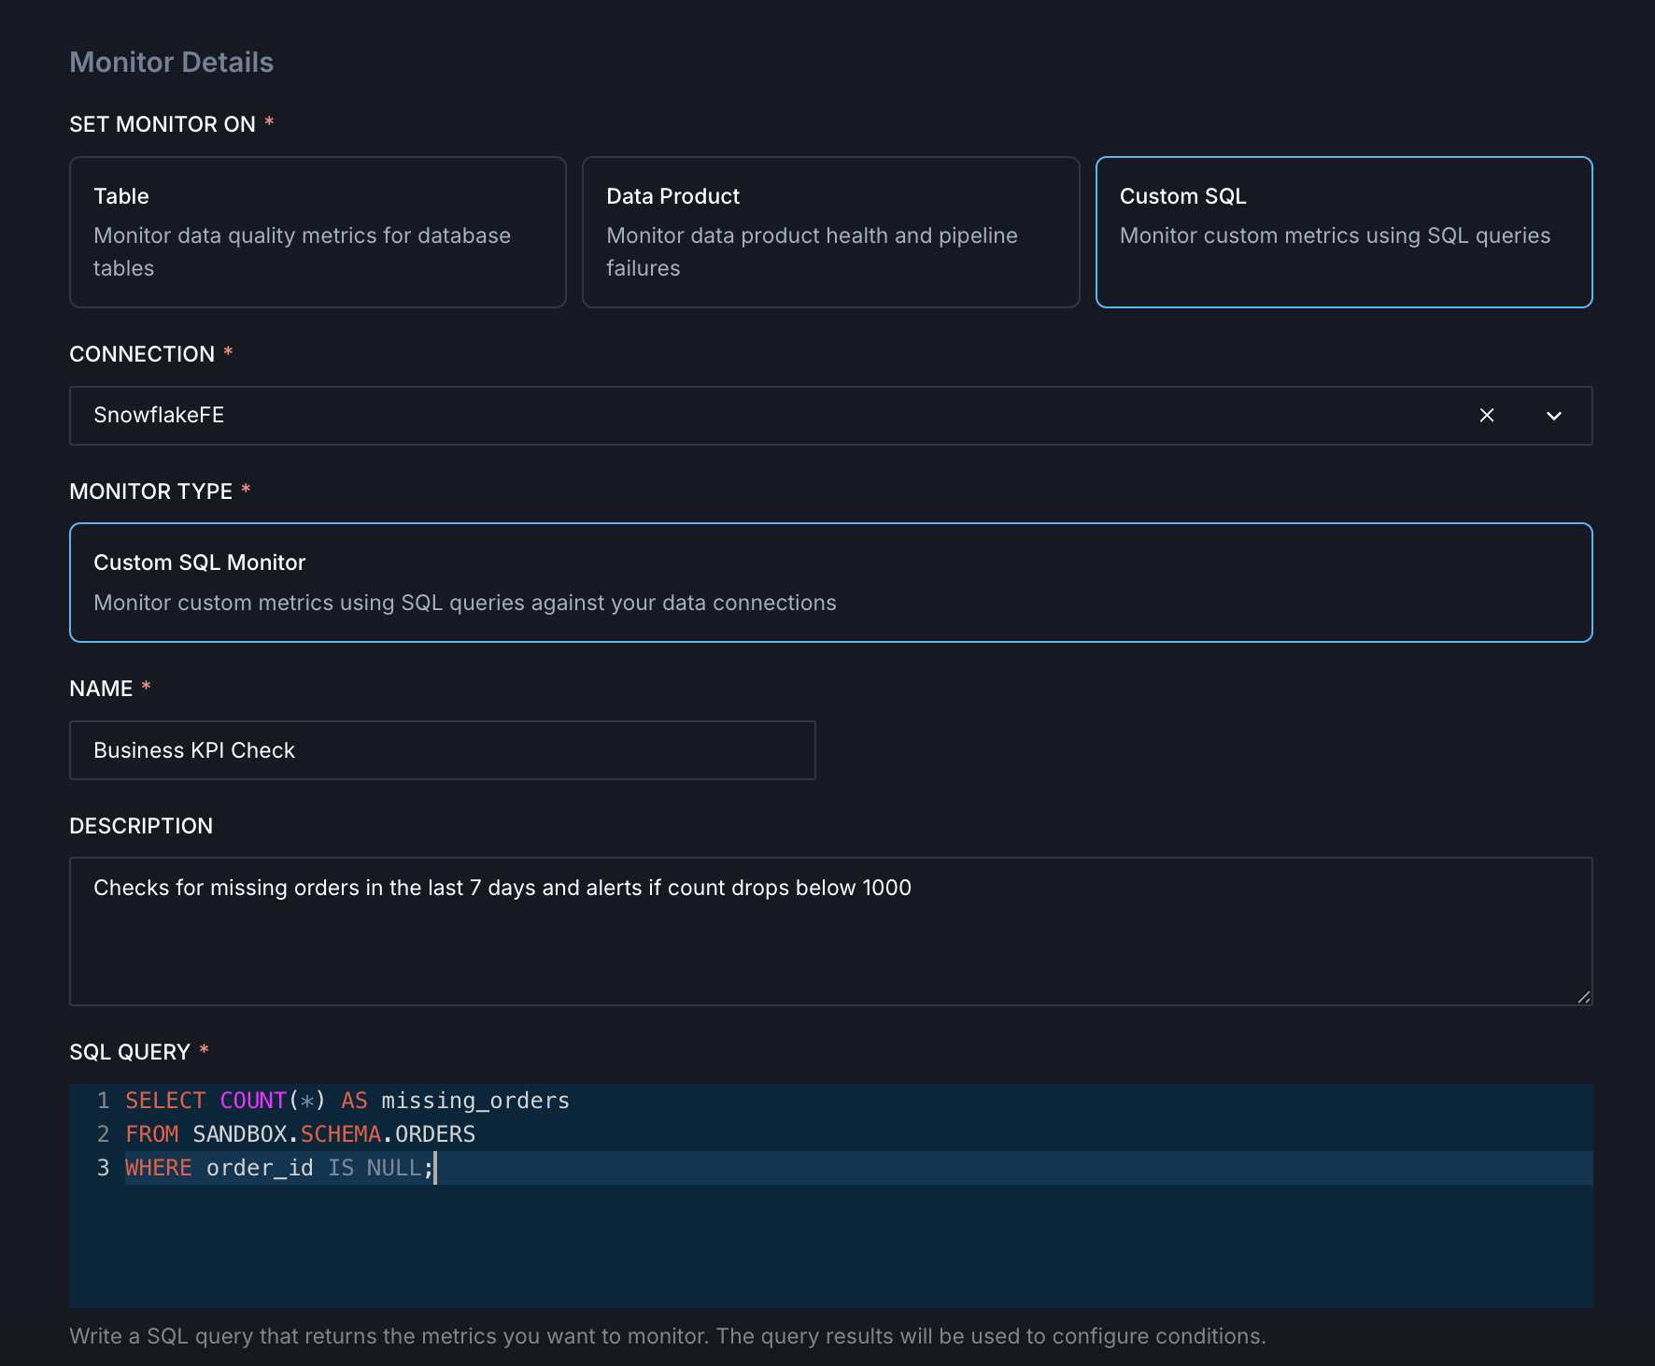The width and height of the screenshot is (1655, 1366).
Task: Click the missing_orders alias in the query
Action: point(475,1101)
